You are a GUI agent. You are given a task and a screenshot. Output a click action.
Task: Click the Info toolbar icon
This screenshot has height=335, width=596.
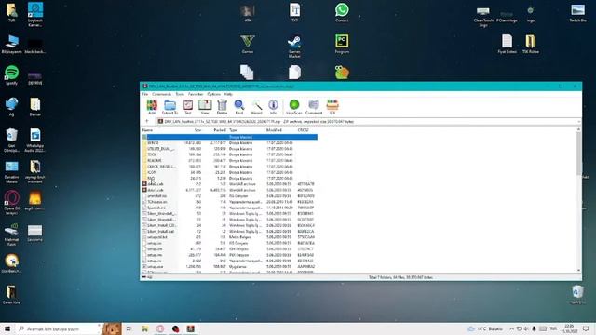[x=273, y=106]
